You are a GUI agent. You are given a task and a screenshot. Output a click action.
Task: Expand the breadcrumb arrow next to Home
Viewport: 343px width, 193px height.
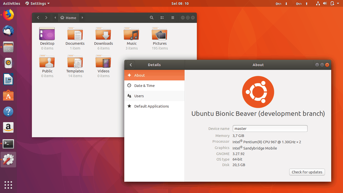click(82, 18)
